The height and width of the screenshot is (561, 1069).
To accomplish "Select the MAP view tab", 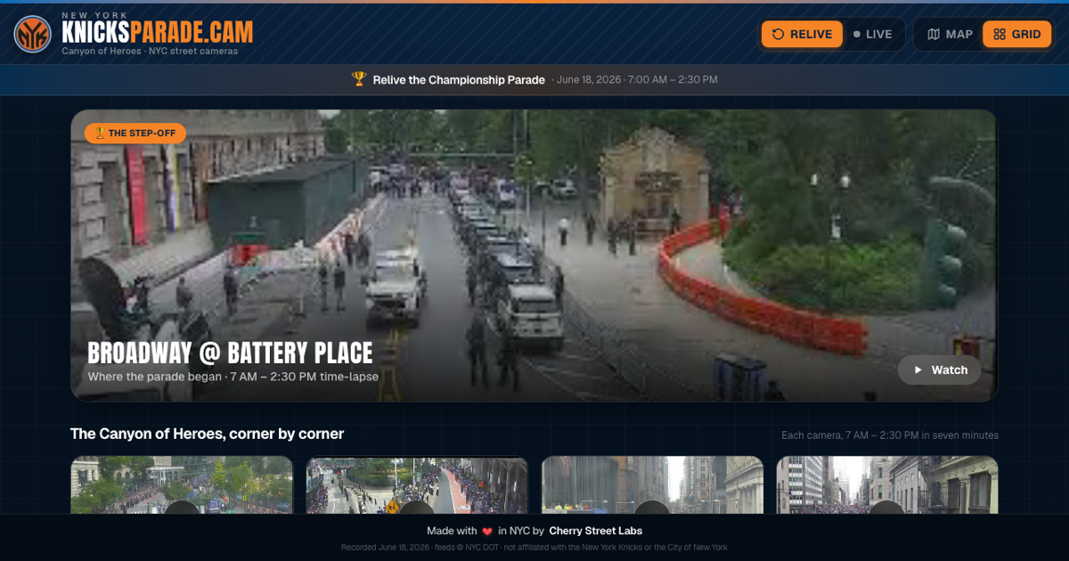I will tap(950, 34).
